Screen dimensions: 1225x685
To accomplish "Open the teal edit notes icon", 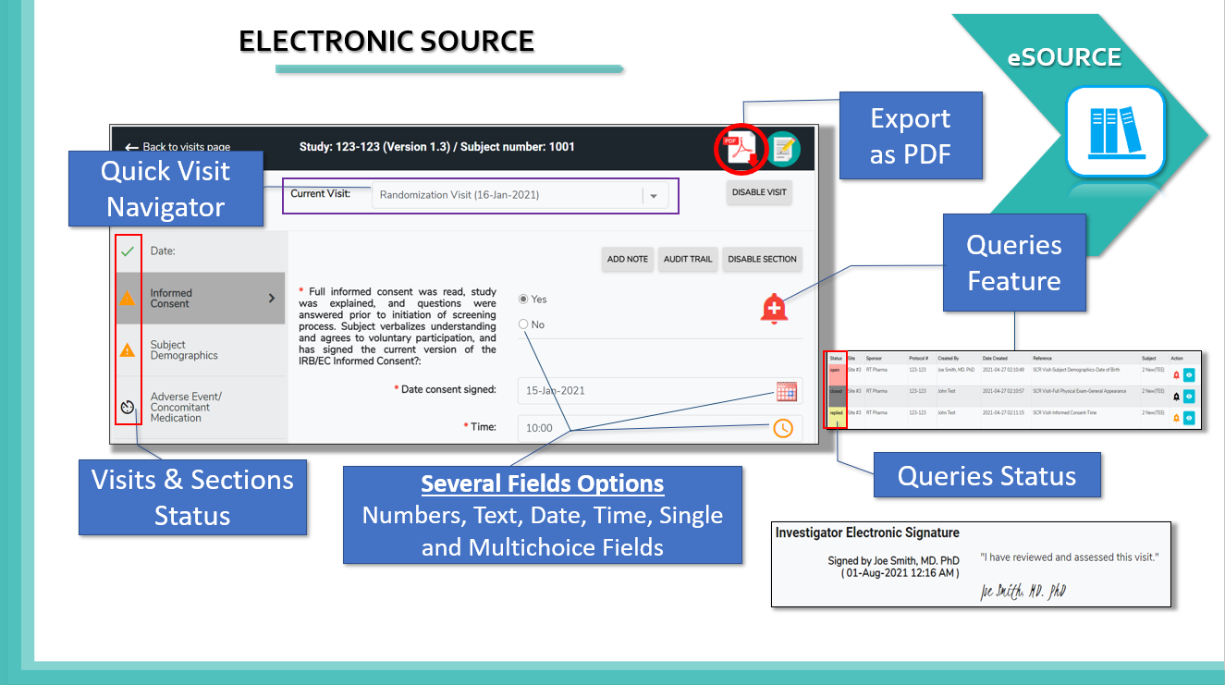I will [784, 149].
